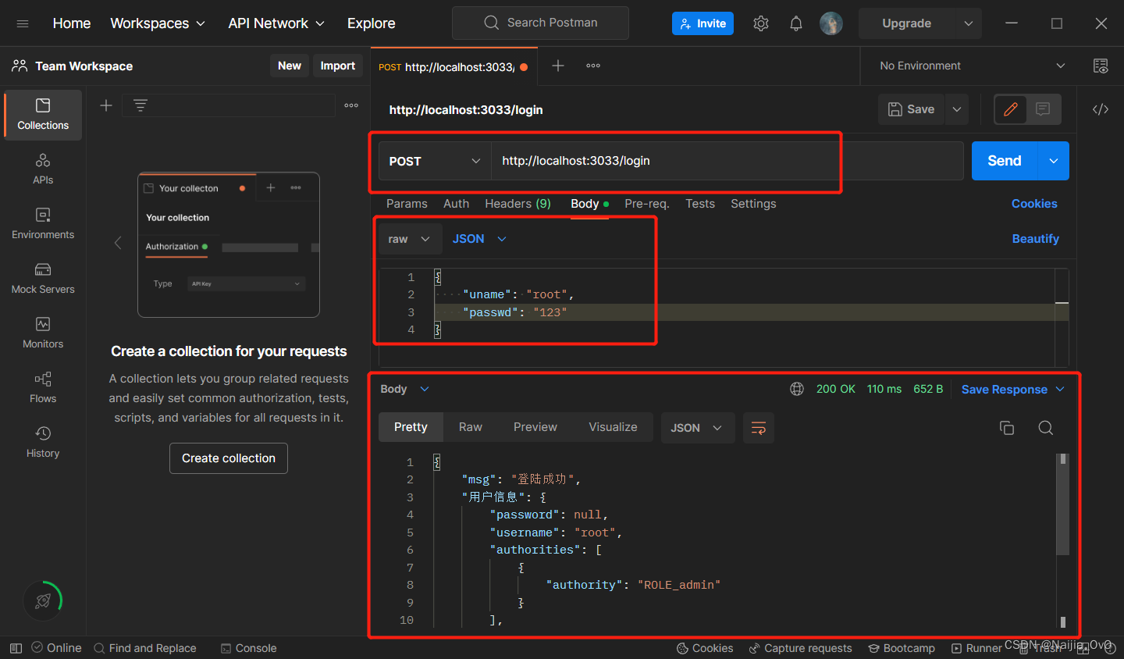Open History sidebar panel
The height and width of the screenshot is (659, 1124).
(x=43, y=443)
